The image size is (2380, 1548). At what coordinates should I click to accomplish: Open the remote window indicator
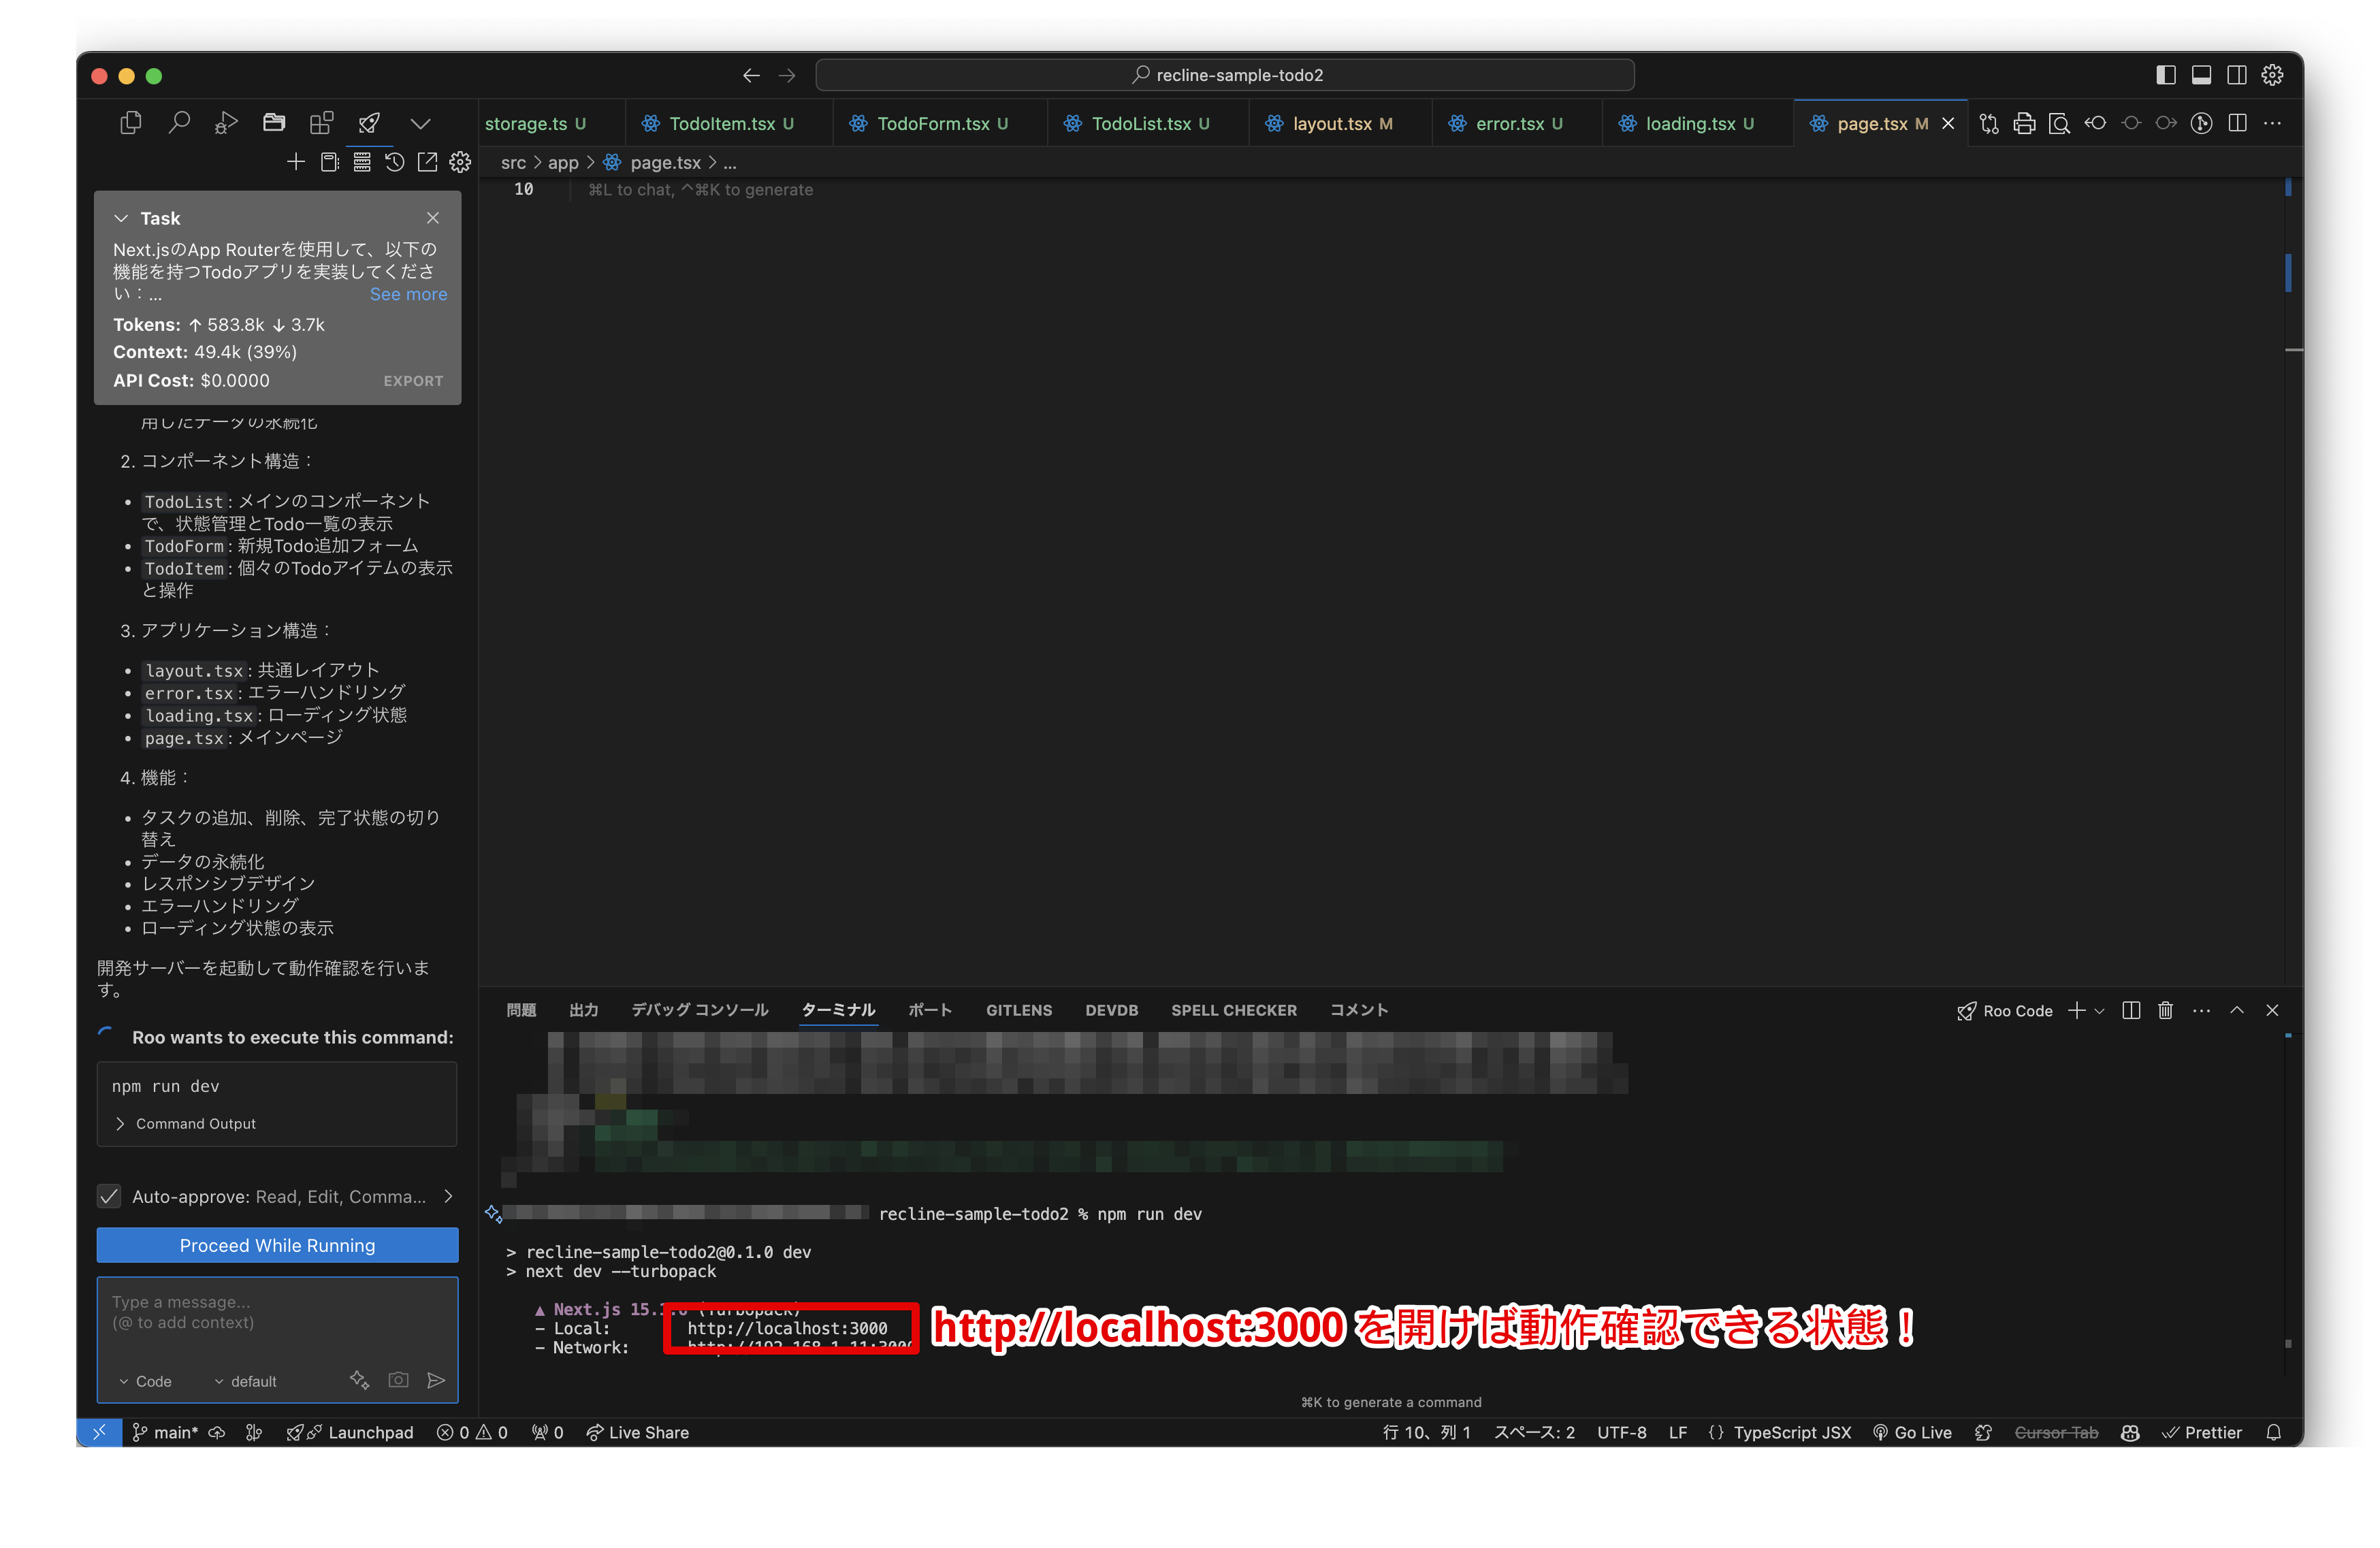click(x=99, y=1432)
